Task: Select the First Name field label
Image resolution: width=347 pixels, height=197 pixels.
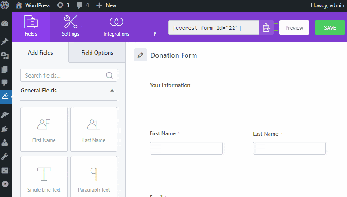Action: point(163,133)
